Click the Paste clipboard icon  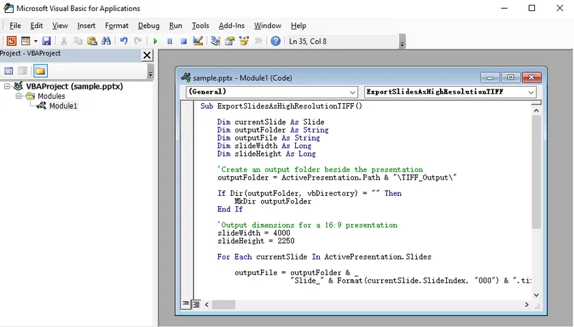[x=92, y=41]
